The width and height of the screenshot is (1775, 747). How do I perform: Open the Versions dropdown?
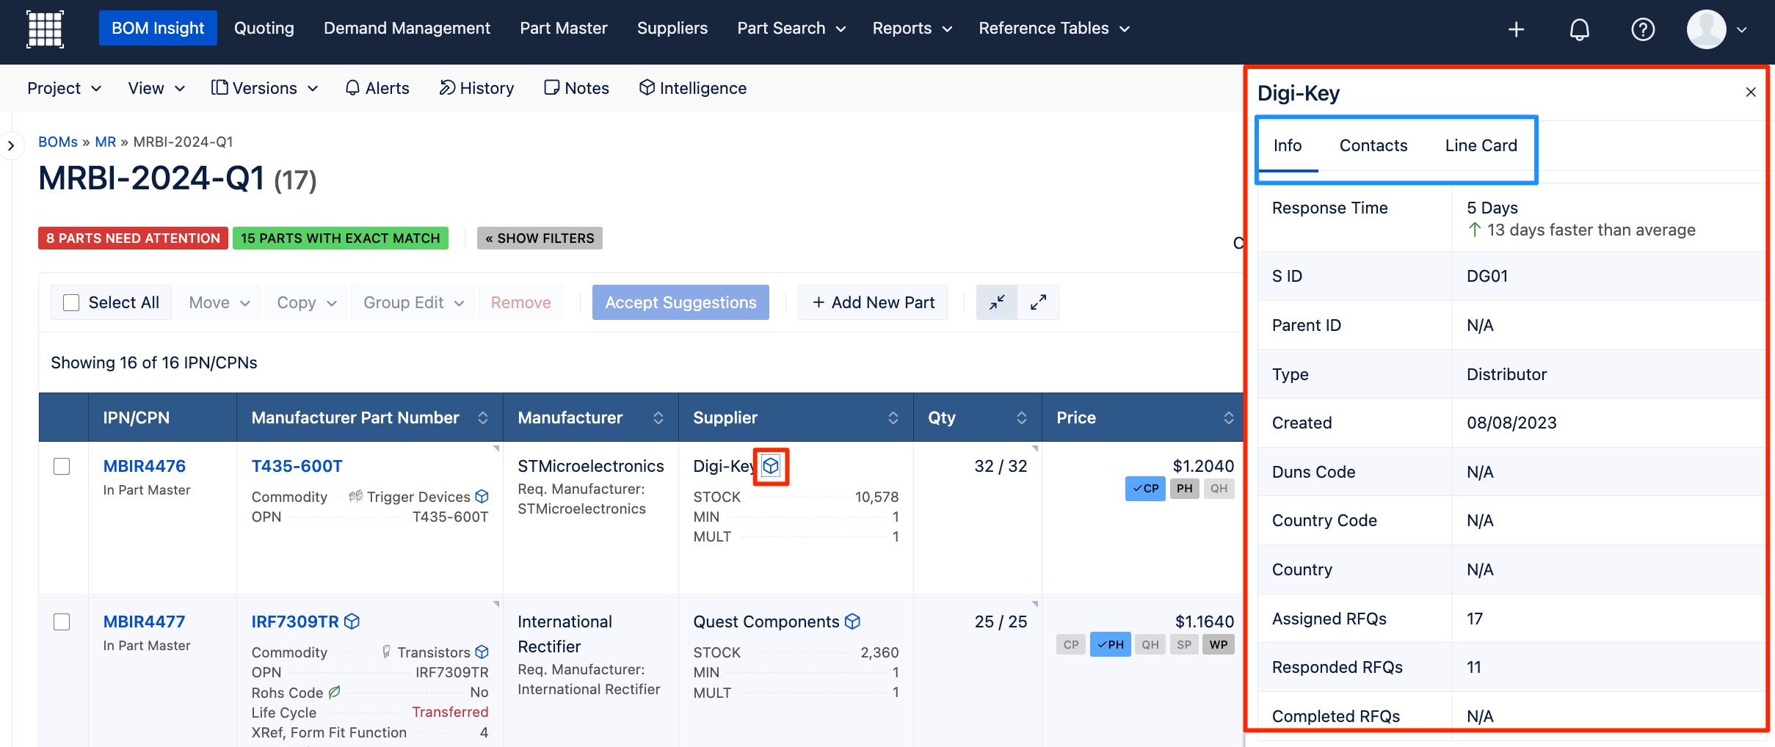pyautogui.click(x=265, y=88)
